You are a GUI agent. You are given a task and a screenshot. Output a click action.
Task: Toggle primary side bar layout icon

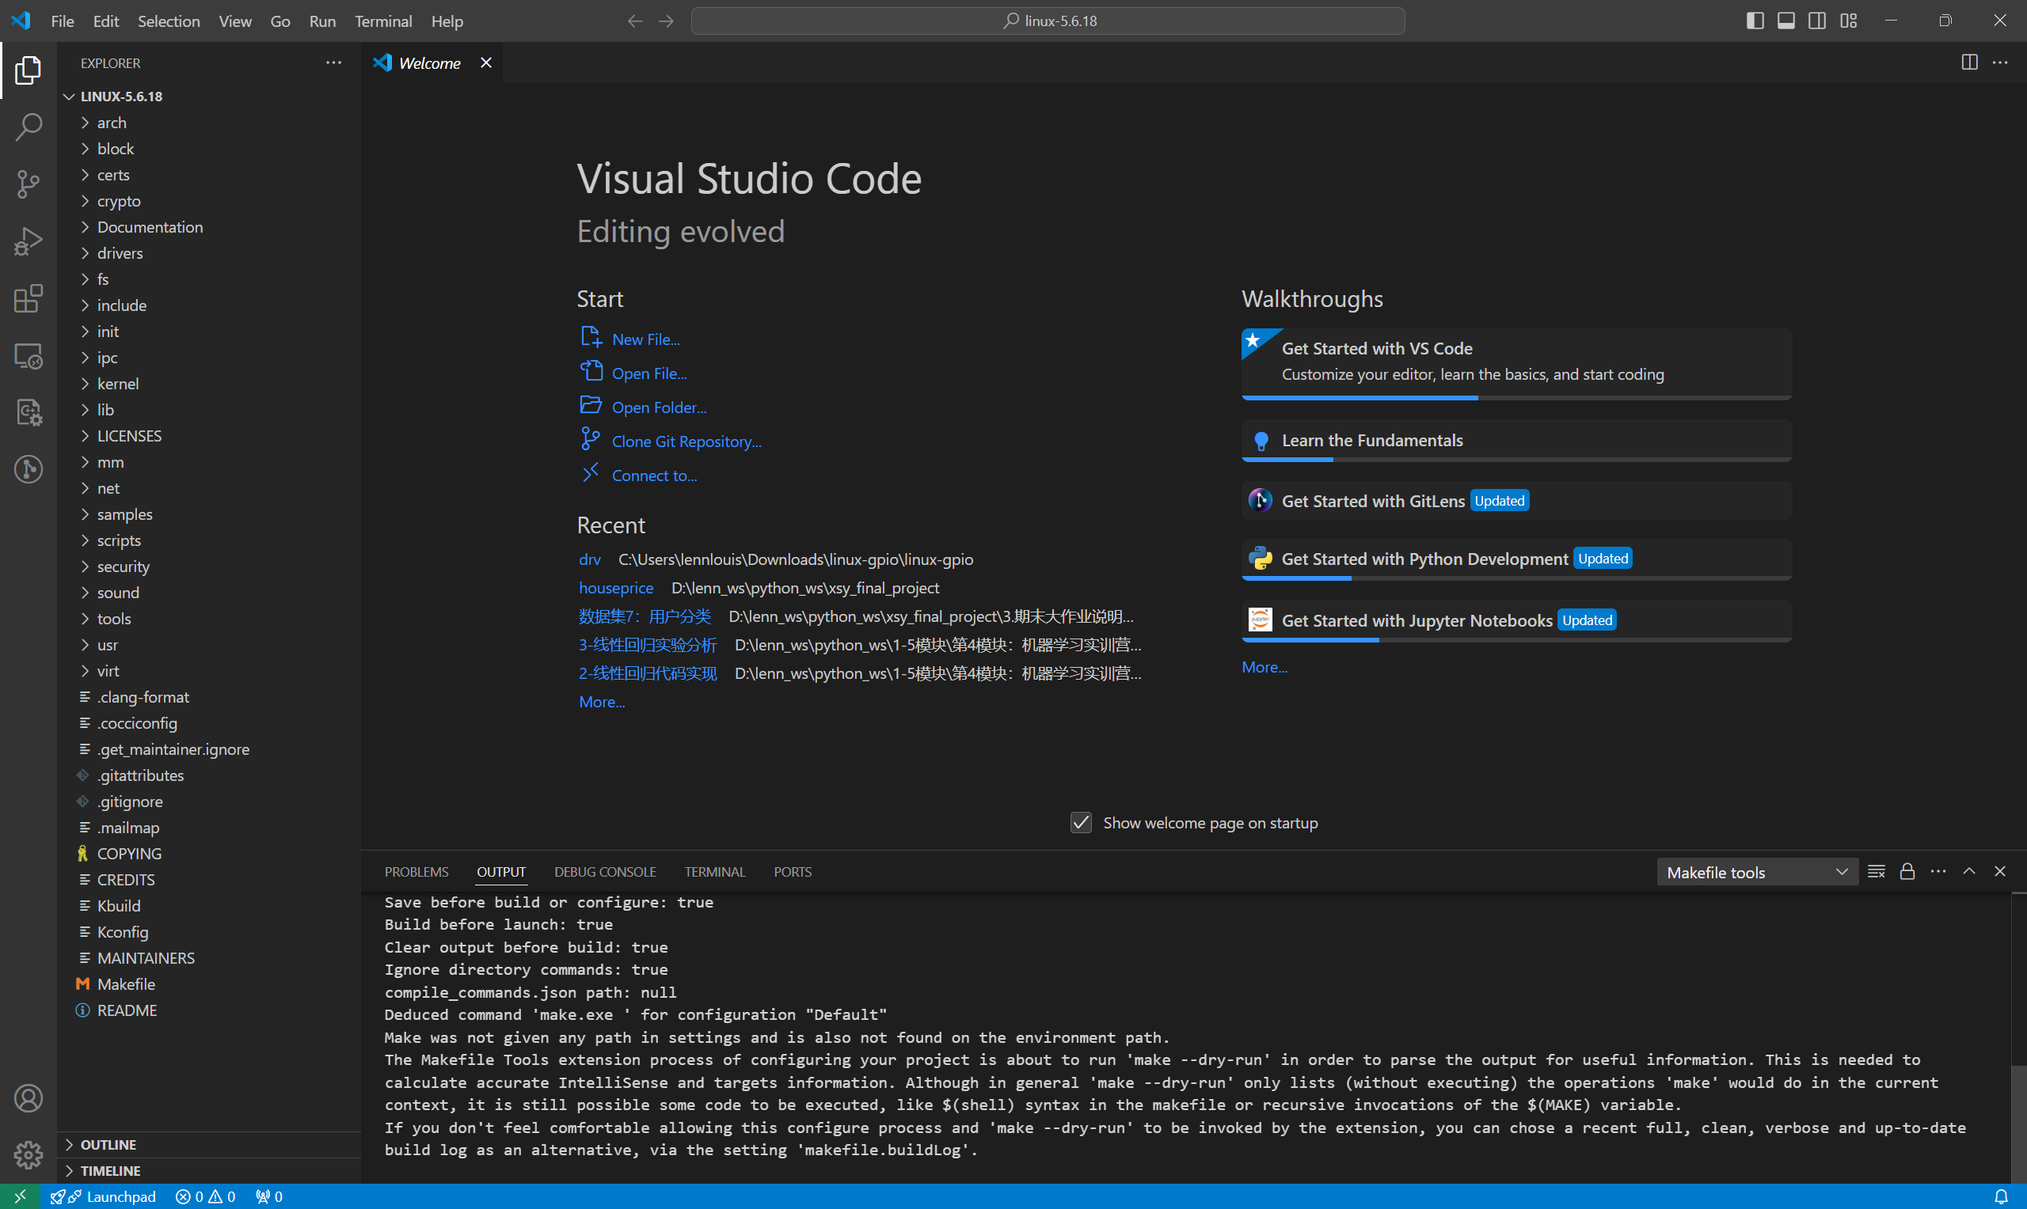[1755, 21]
